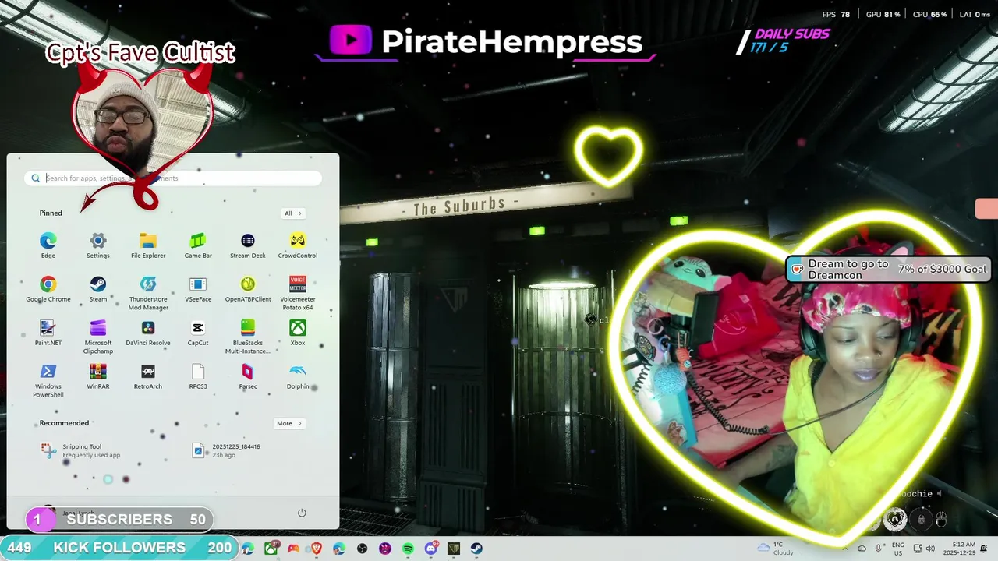
Task: Open Steam from the taskbar
Action: [476, 549]
